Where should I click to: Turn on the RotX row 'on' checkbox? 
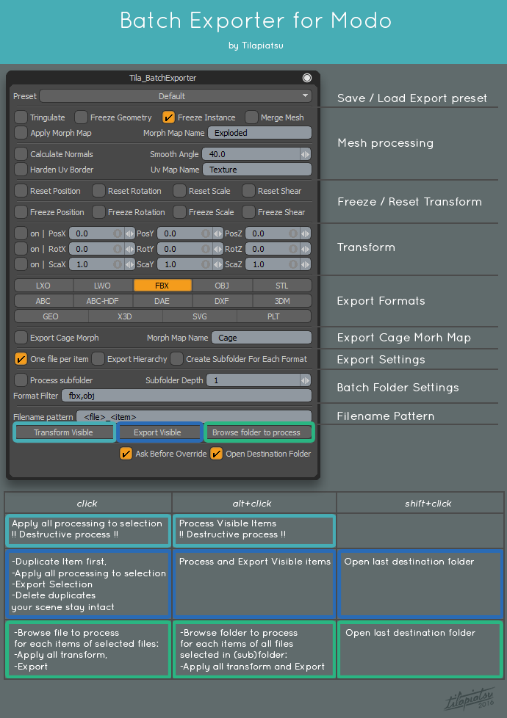[21, 249]
